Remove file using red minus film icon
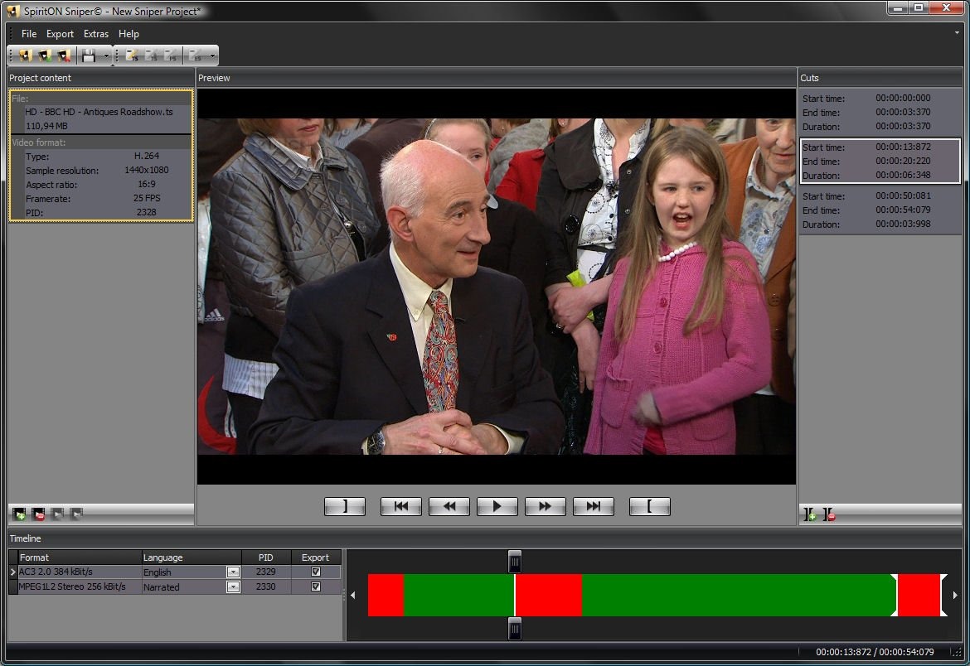 tap(38, 514)
